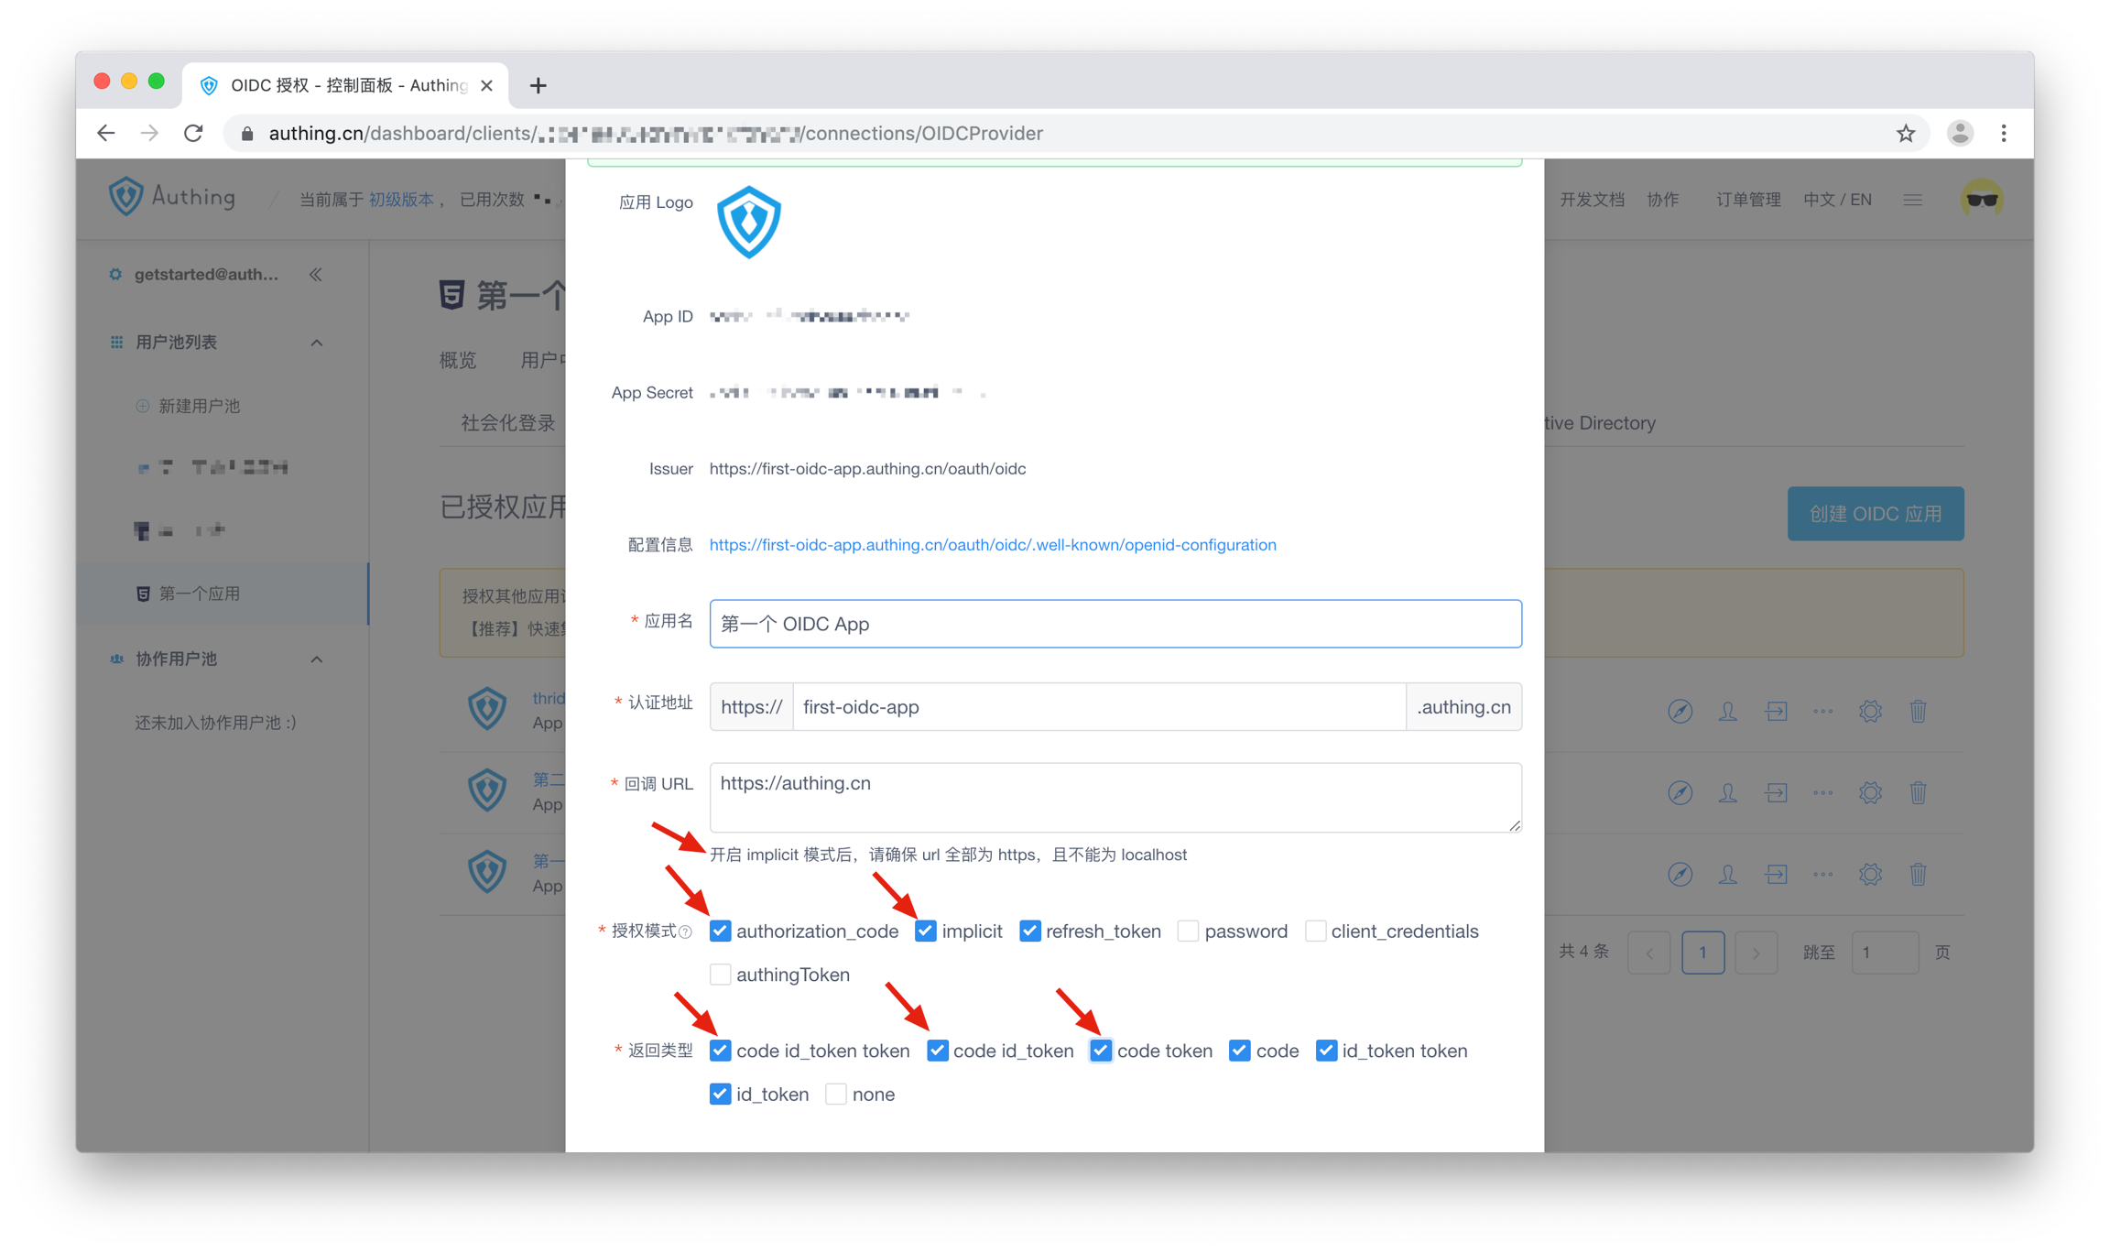Switch to the OIDC 授权 browser tab

tap(348, 85)
